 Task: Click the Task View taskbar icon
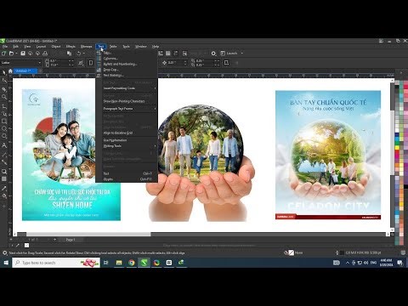pos(106,263)
